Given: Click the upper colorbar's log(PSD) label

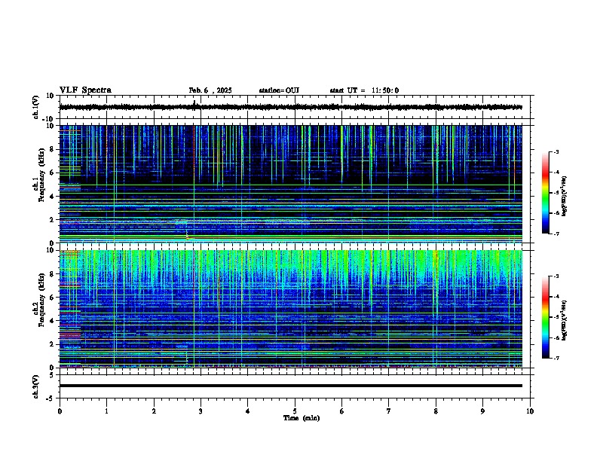Looking at the screenshot, I should [x=565, y=197].
